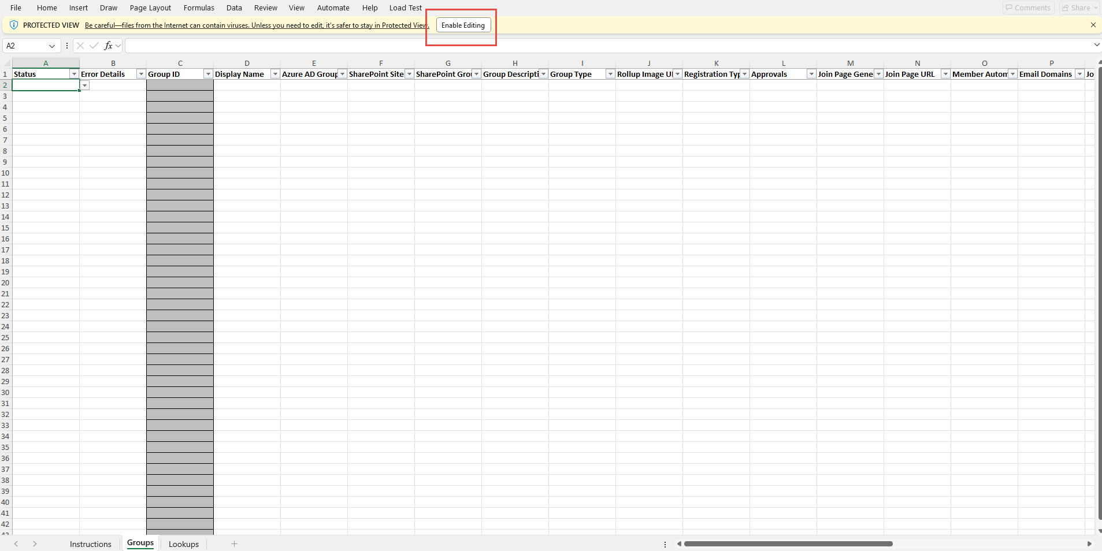Open the Data ribbon tab
Image resolution: width=1102 pixels, height=551 pixels.
[234, 8]
